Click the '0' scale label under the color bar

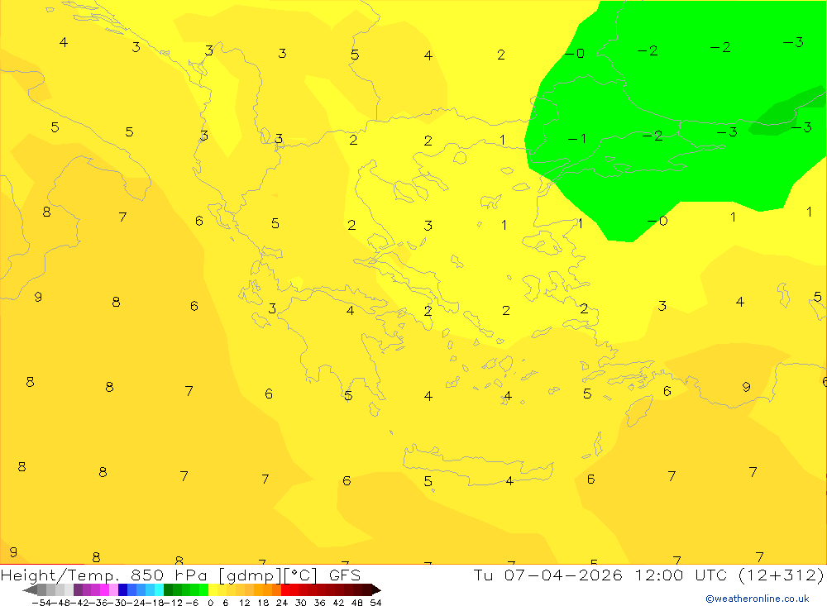click(x=210, y=603)
